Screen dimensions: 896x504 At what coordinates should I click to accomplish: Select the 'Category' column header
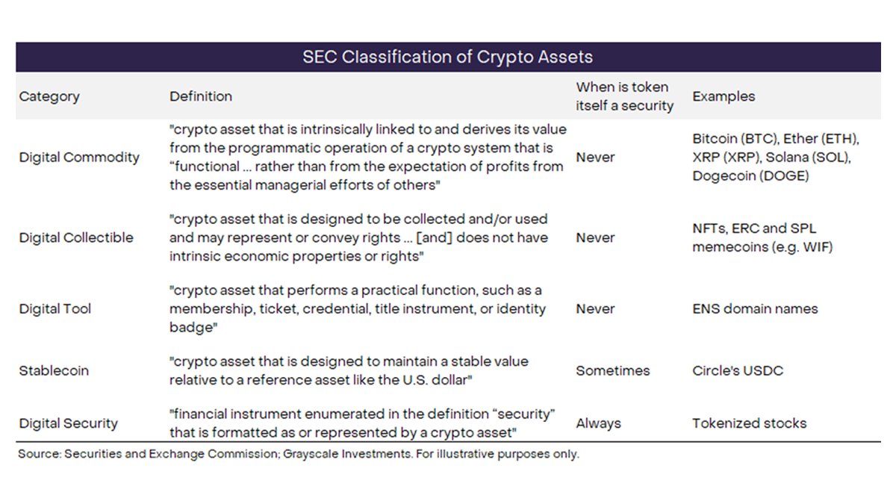(49, 96)
